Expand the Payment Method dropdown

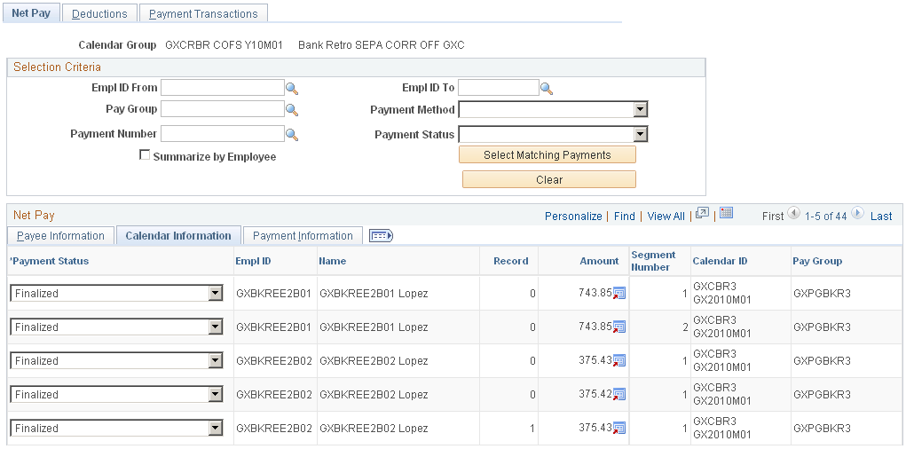coord(640,109)
